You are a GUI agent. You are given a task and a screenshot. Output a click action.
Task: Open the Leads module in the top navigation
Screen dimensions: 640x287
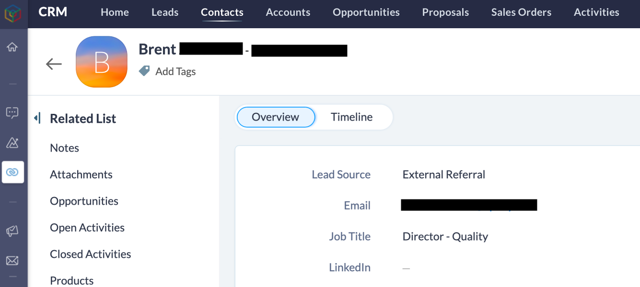164,12
